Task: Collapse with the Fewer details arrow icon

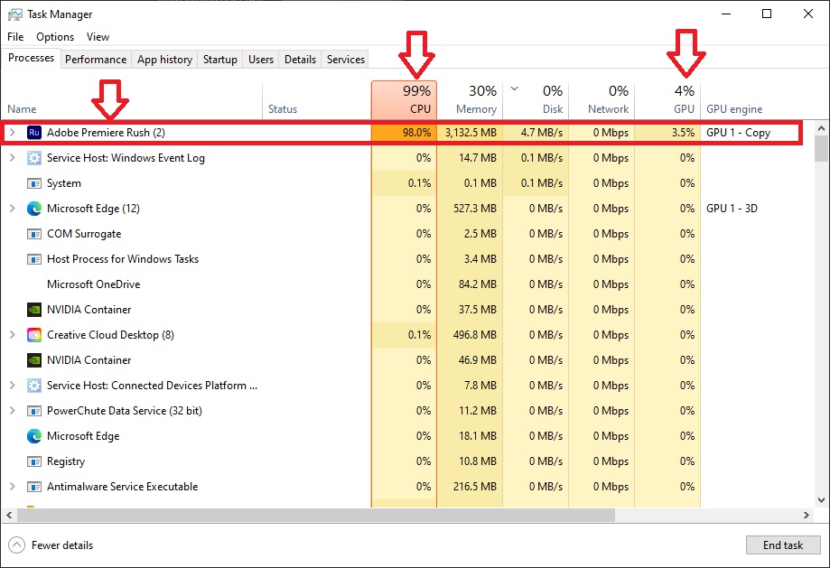Action: coord(17,545)
